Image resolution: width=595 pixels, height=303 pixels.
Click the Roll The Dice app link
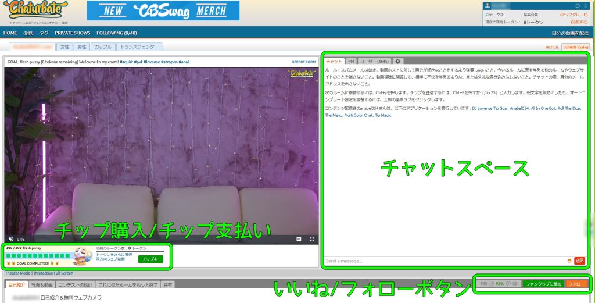tap(569, 108)
